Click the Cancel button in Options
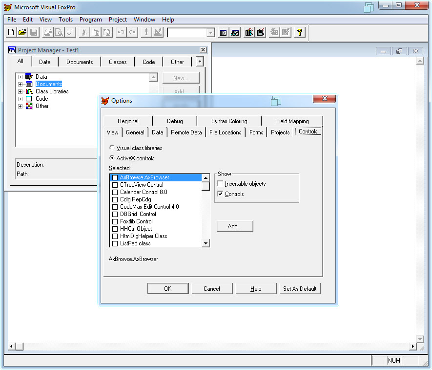432x370 pixels. click(211, 288)
